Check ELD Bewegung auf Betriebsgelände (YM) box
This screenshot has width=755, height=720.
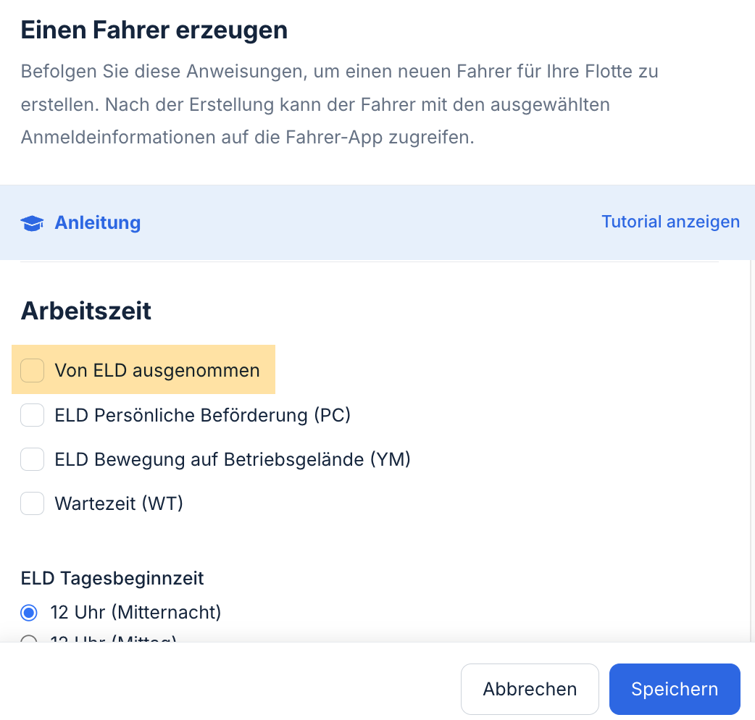pyautogui.click(x=33, y=459)
